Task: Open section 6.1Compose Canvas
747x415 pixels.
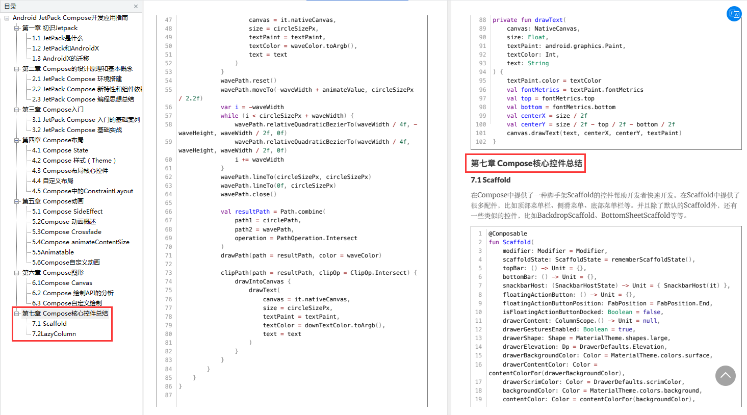Action: (x=62, y=283)
